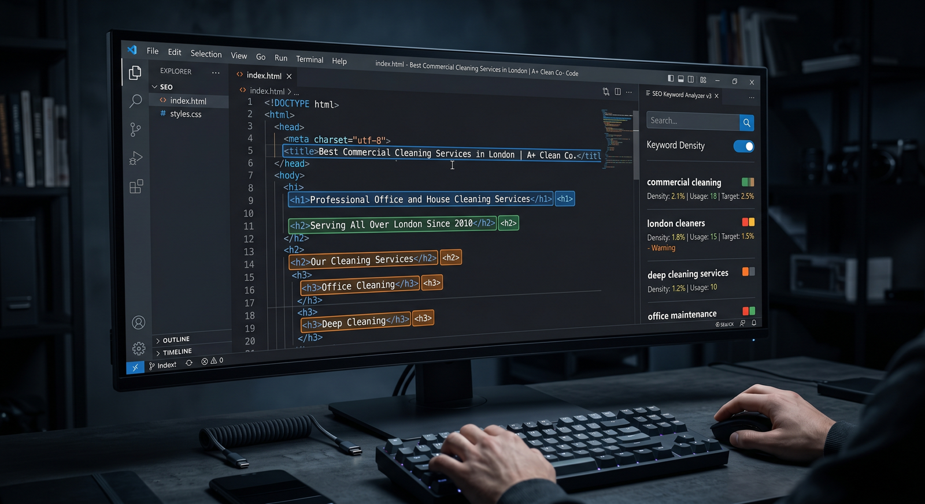Open the Explorer view in activity bar
The width and height of the screenshot is (925, 504).
[x=135, y=73]
